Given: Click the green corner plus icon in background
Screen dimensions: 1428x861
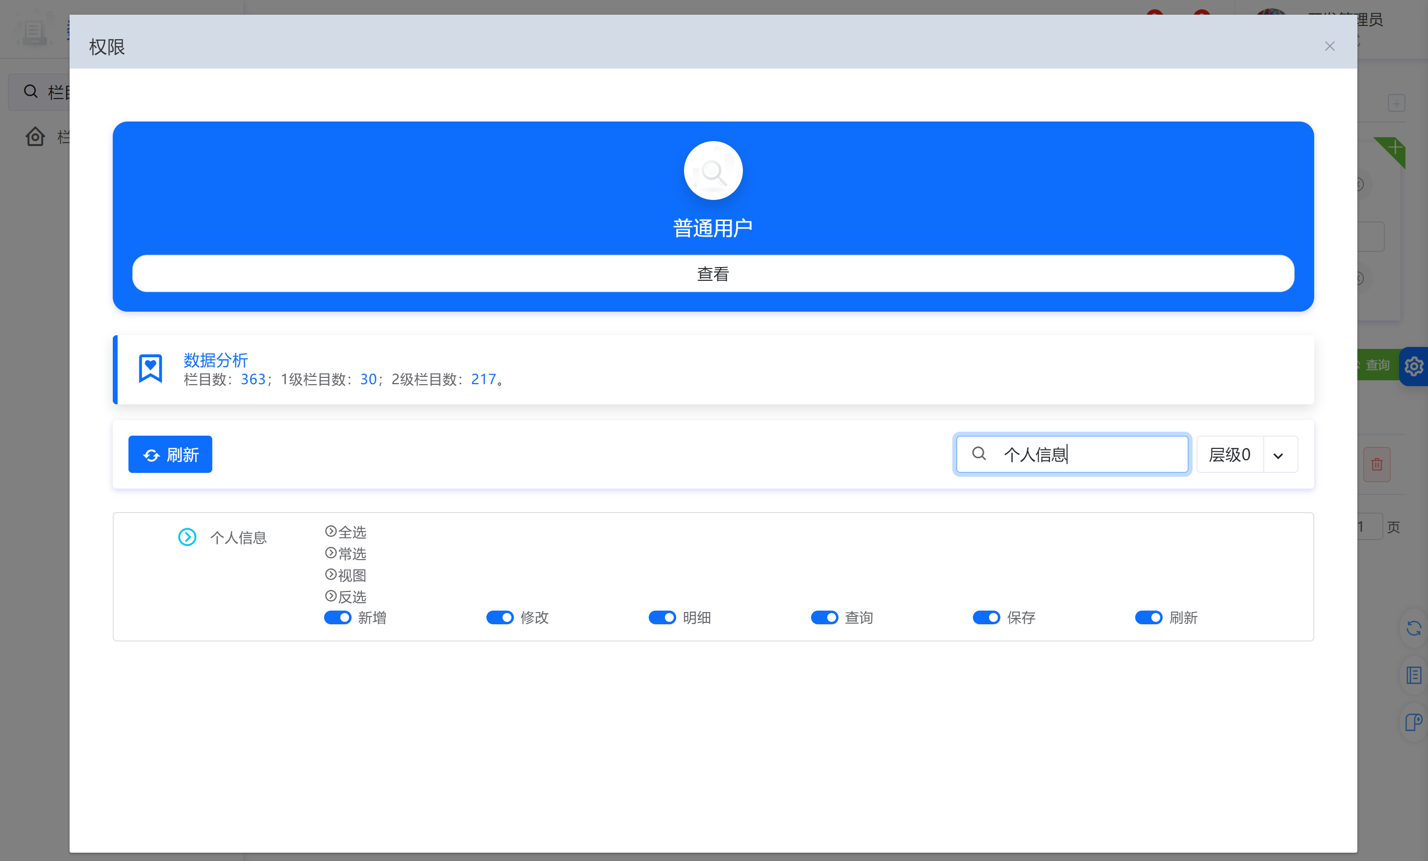Looking at the screenshot, I should click(x=1394, y=148).
